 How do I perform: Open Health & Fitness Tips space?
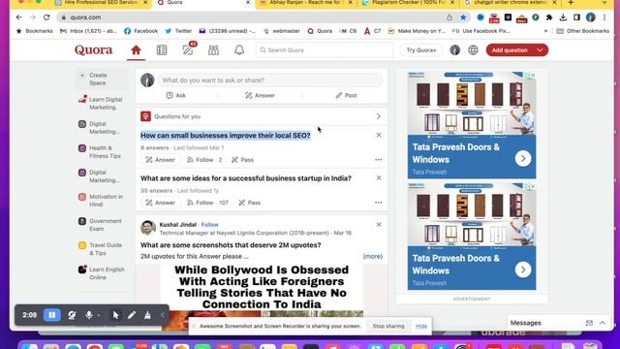pos(102,152)
